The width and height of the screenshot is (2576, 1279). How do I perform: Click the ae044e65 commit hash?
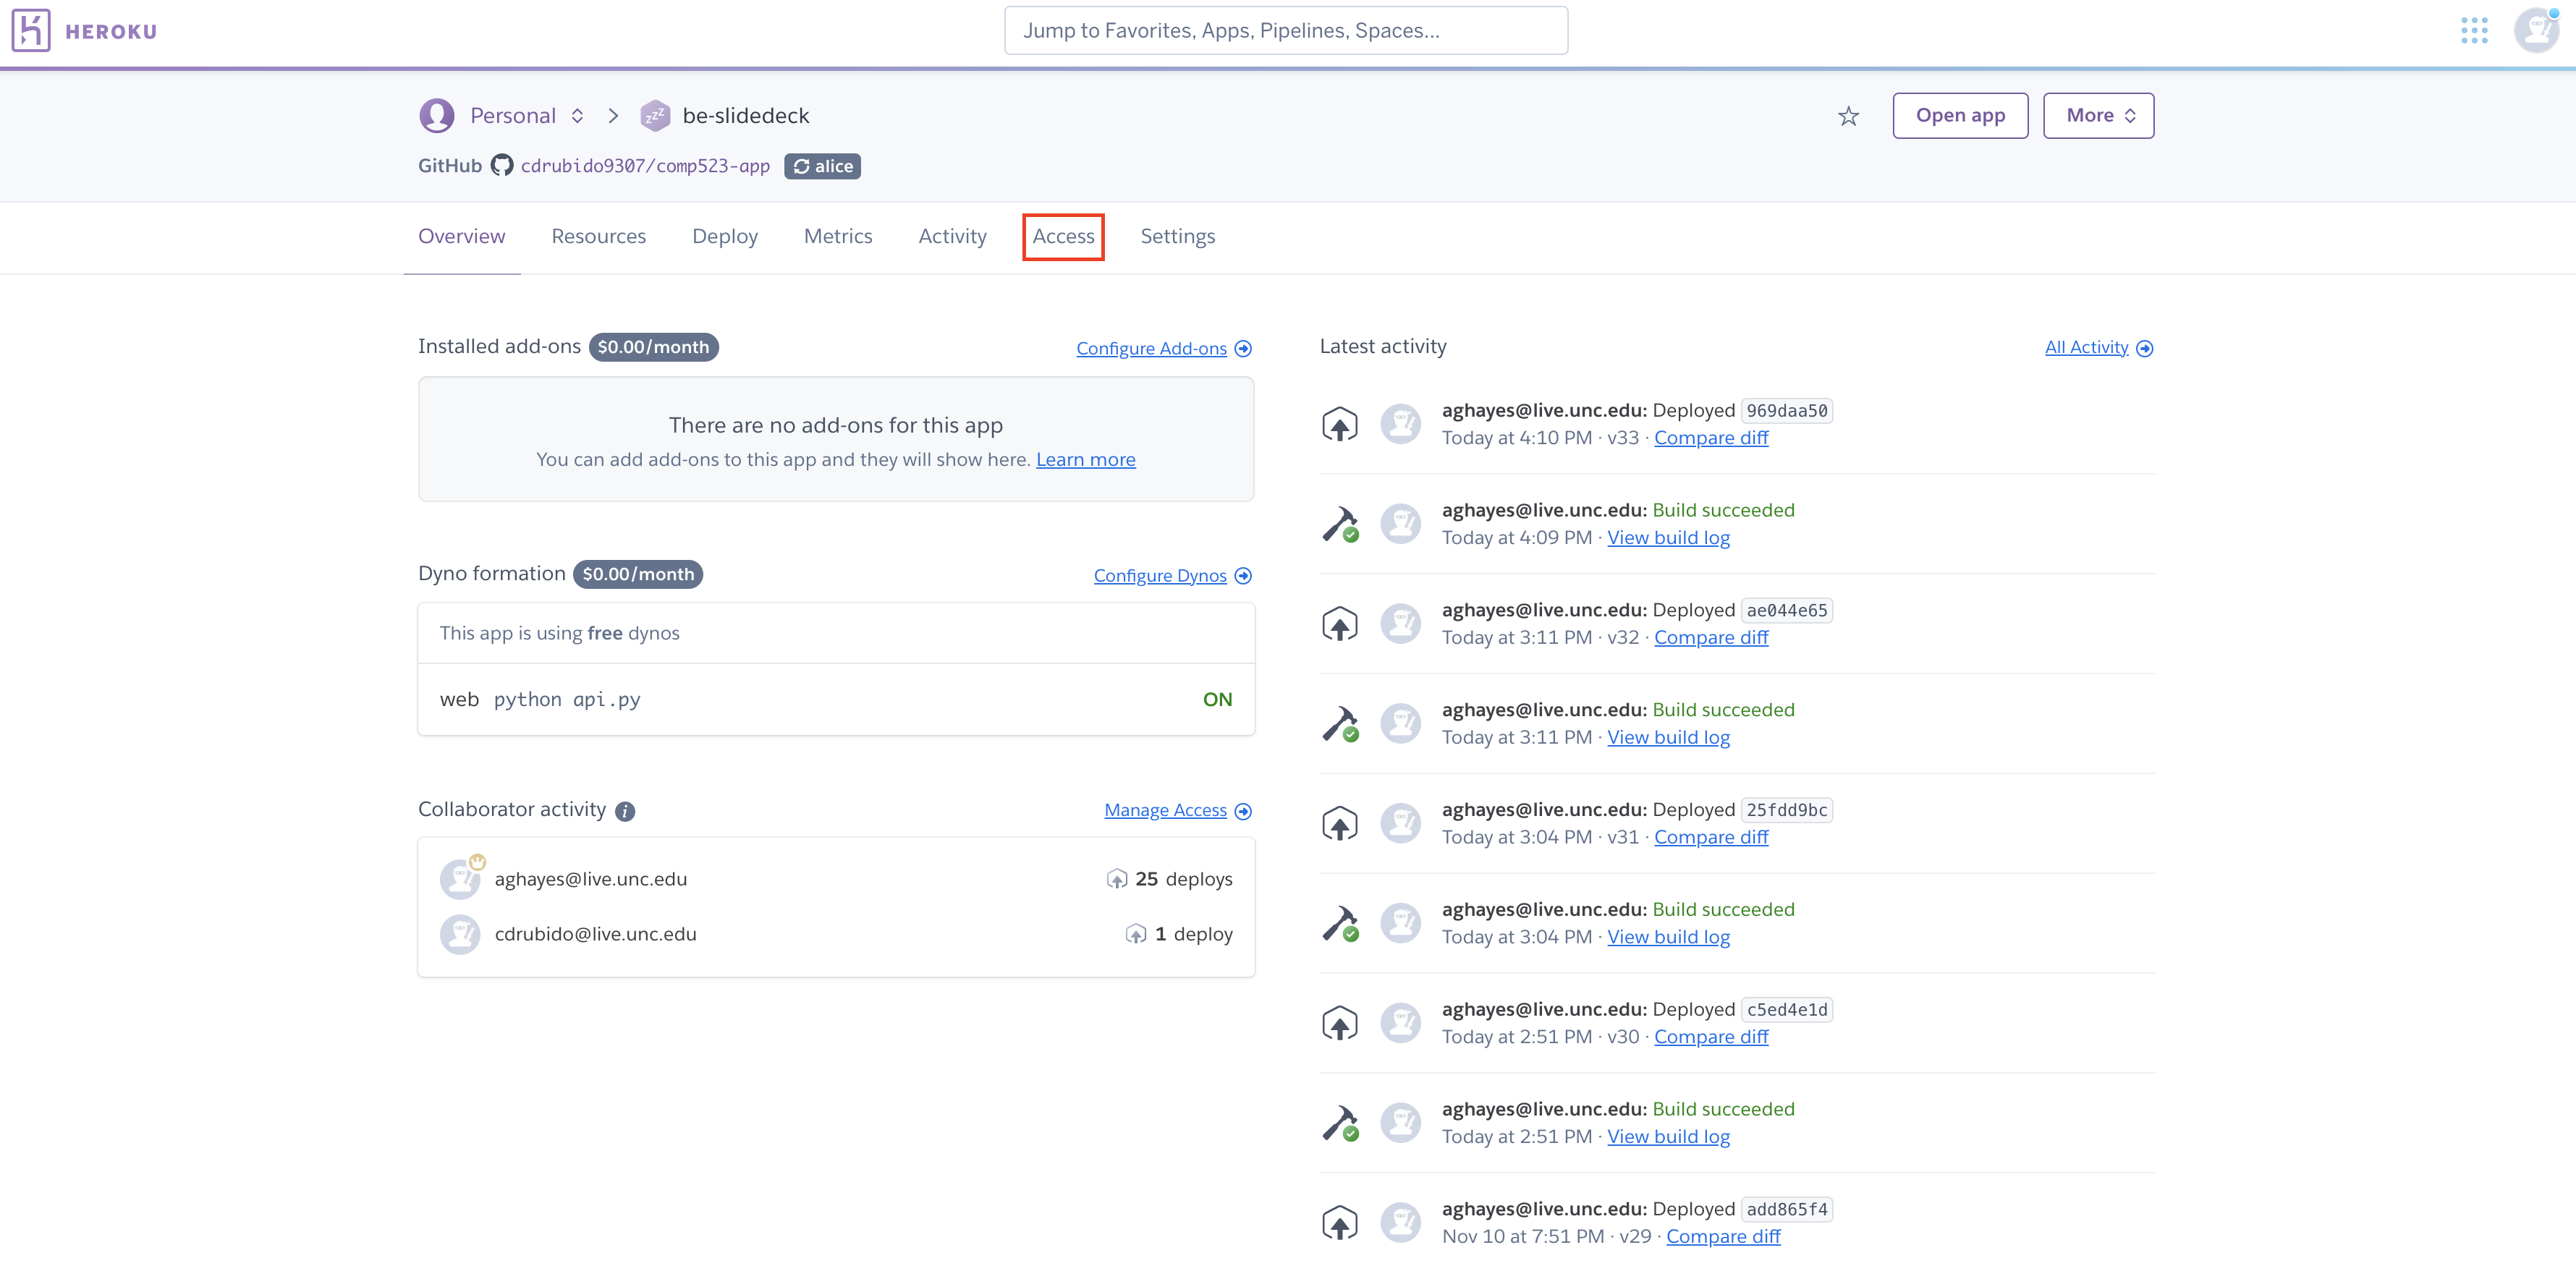click(1786, 611)
